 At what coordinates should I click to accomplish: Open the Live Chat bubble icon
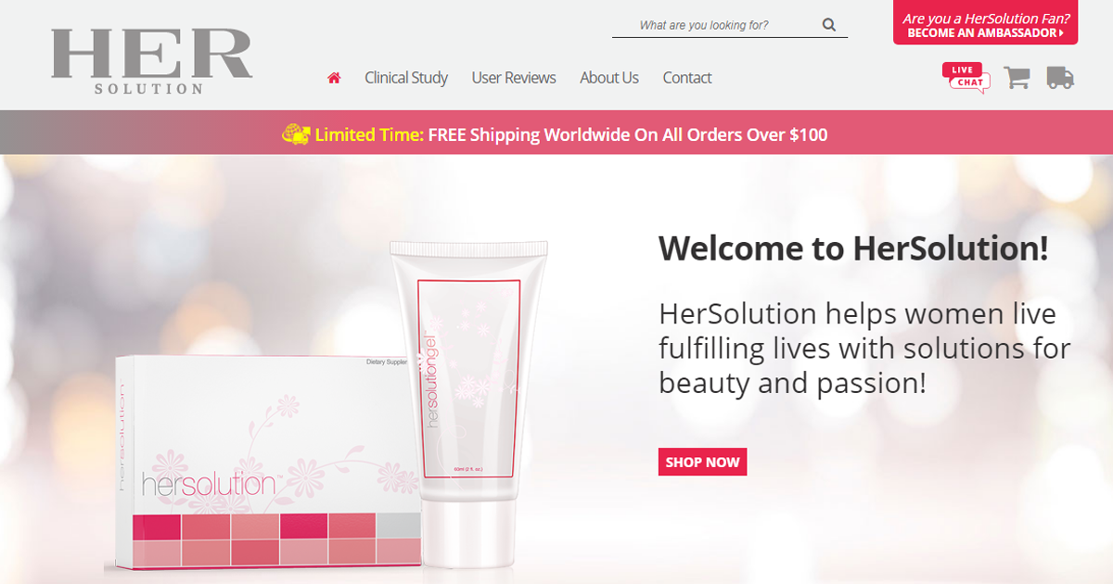(x=966, y=78)
